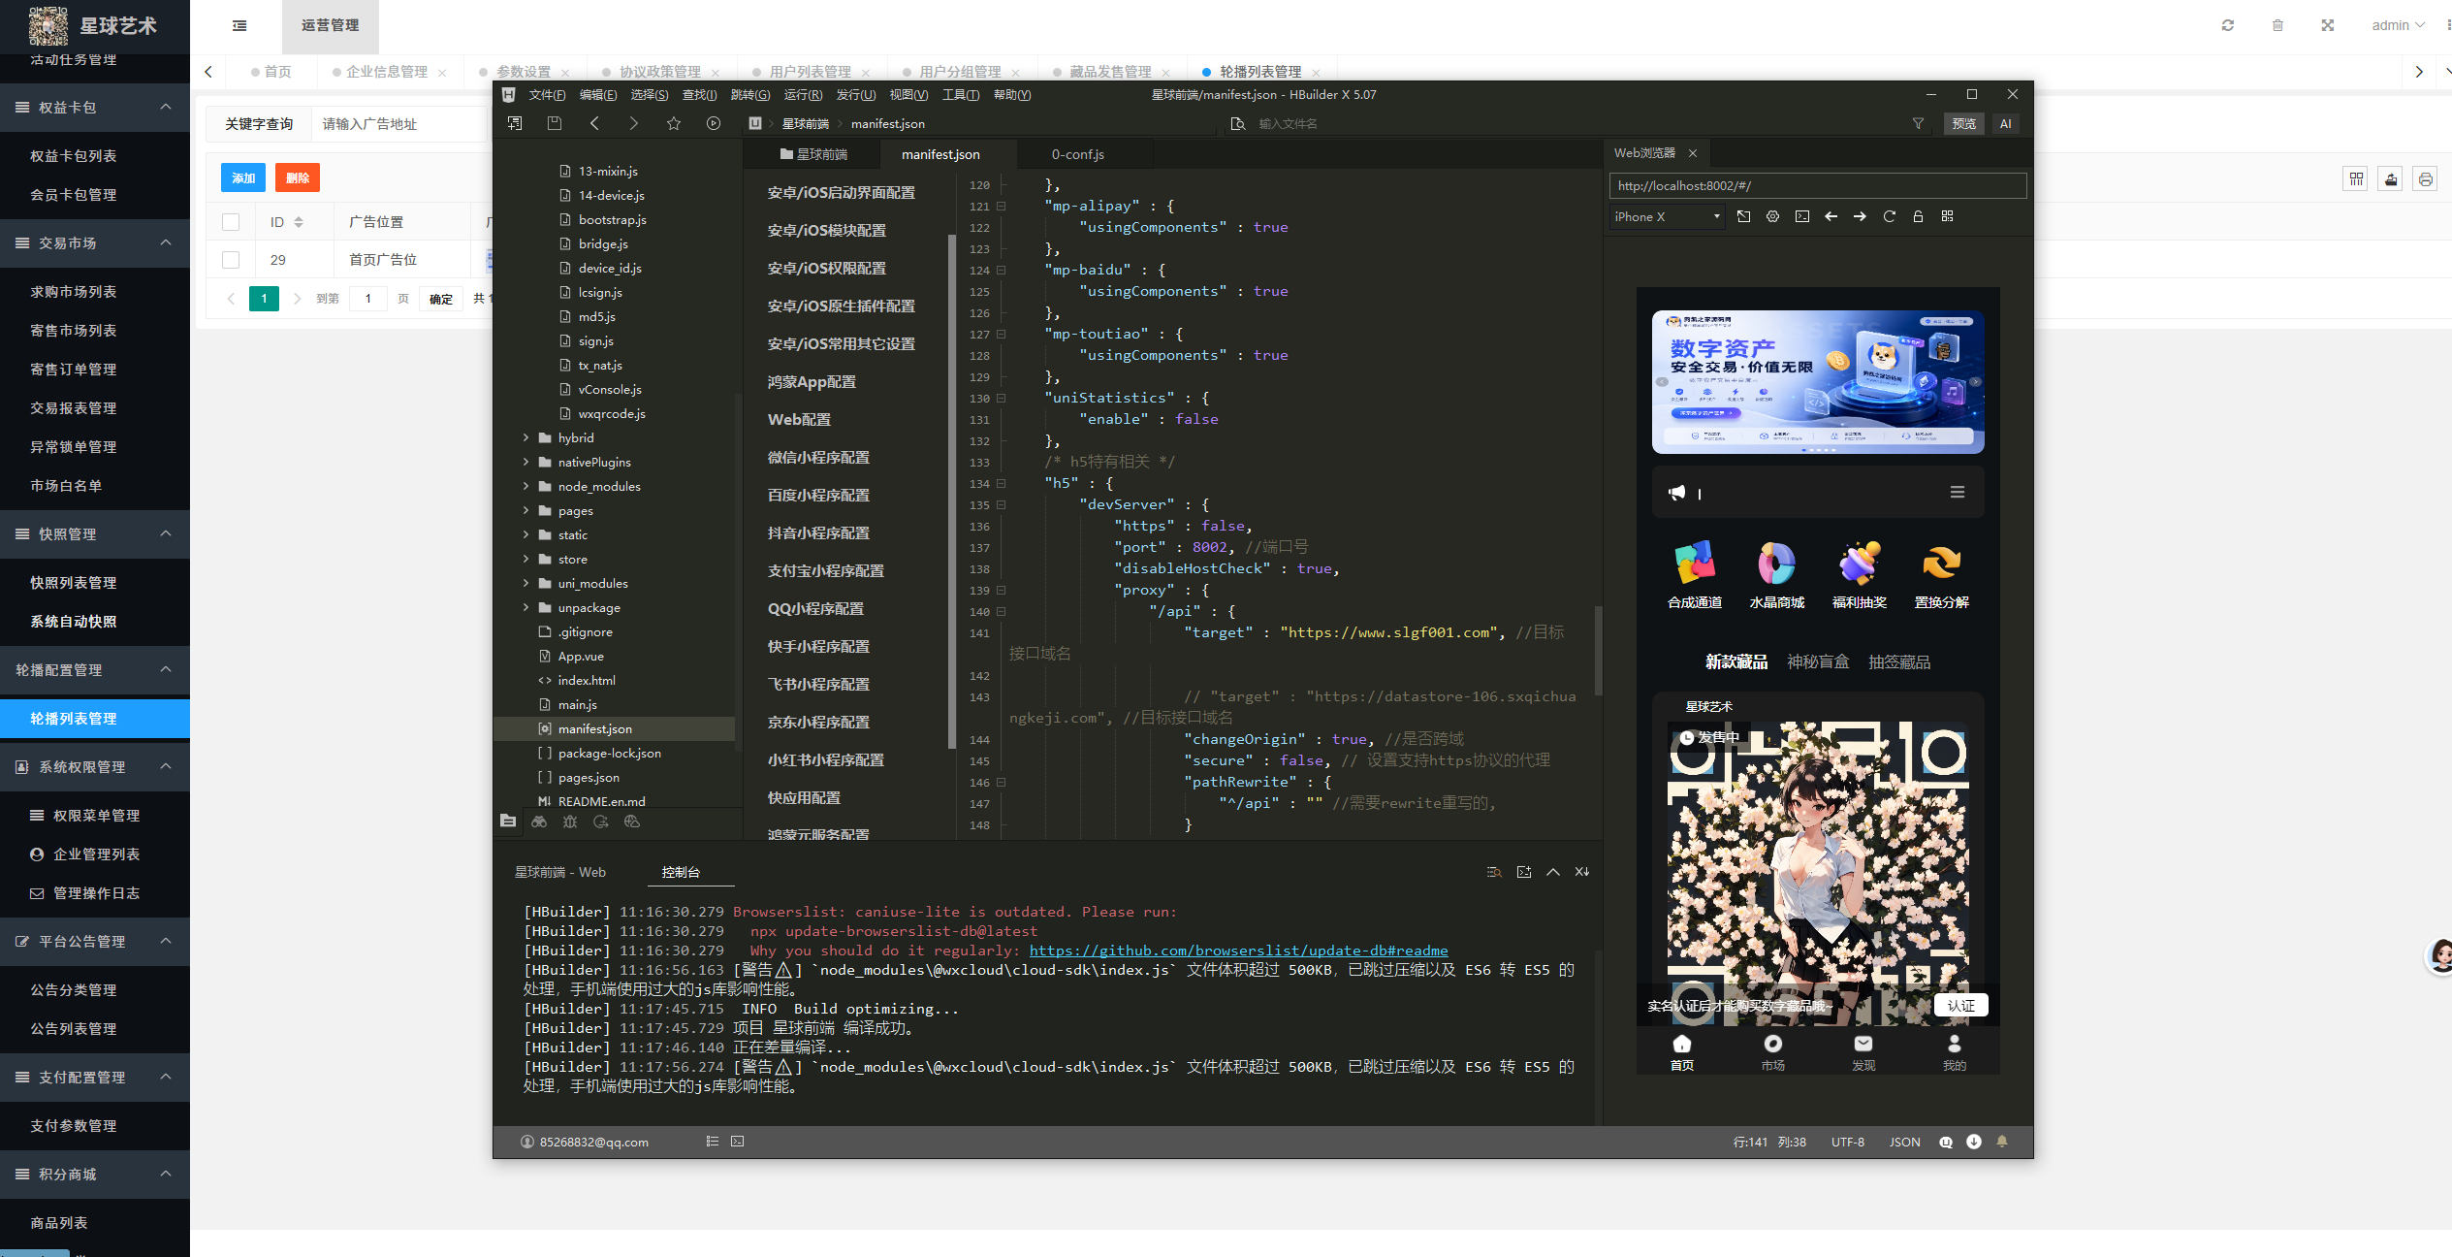Refresh the Web browser preview page
Screen dimensions: 2452x1257
click(x=1889, y=216)
